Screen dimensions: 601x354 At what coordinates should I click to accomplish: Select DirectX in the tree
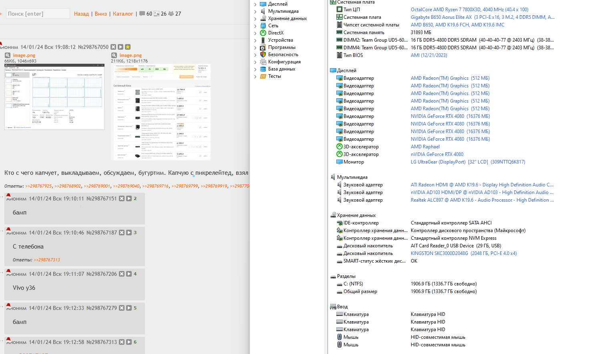point(275,33)
